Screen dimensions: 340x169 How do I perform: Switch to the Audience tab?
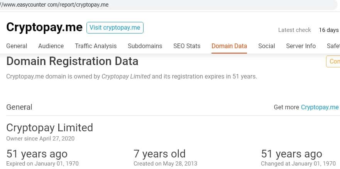[x=51, y=46]
